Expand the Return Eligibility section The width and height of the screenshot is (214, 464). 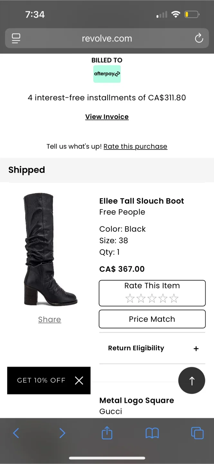click(136, 348)
